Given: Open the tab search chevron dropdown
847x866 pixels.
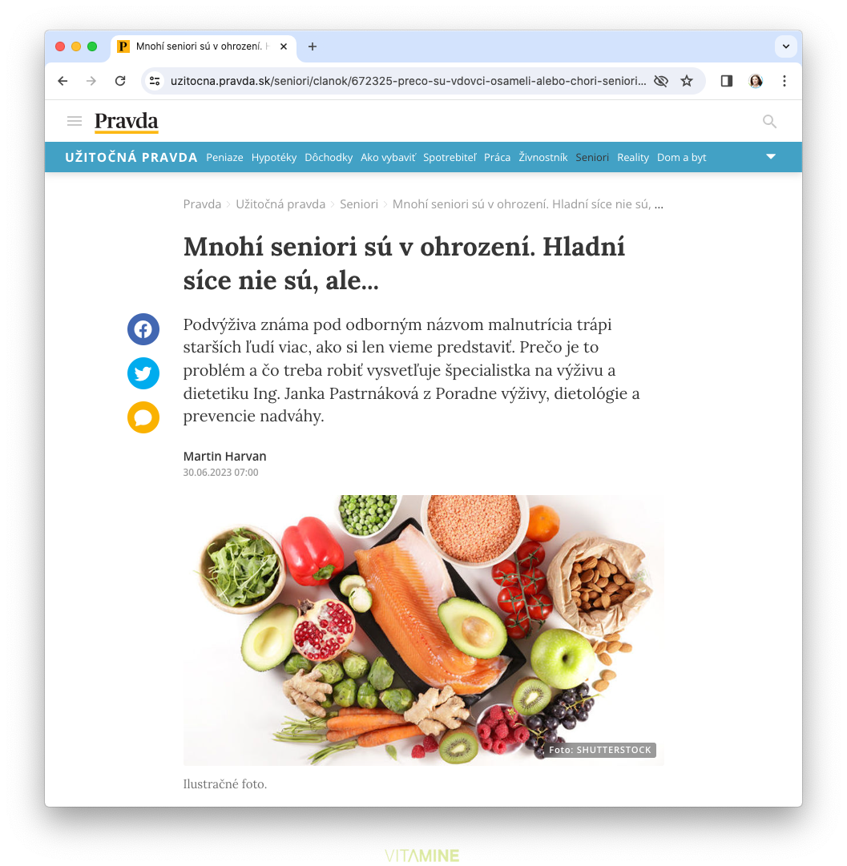Looking at the screenshot, I should pyautogui.click(x=785, y=46).
